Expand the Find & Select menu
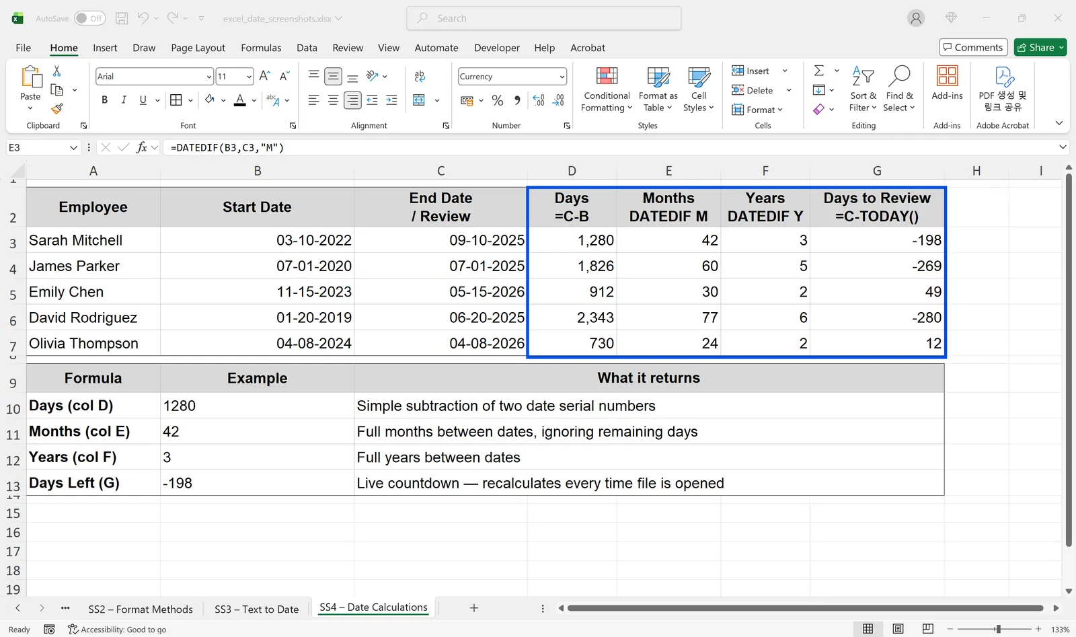 pyautogui.click(x=899, y=89)
